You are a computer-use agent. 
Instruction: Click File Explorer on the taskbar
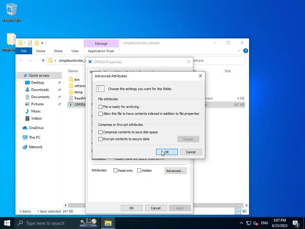(x=108, y=223)
